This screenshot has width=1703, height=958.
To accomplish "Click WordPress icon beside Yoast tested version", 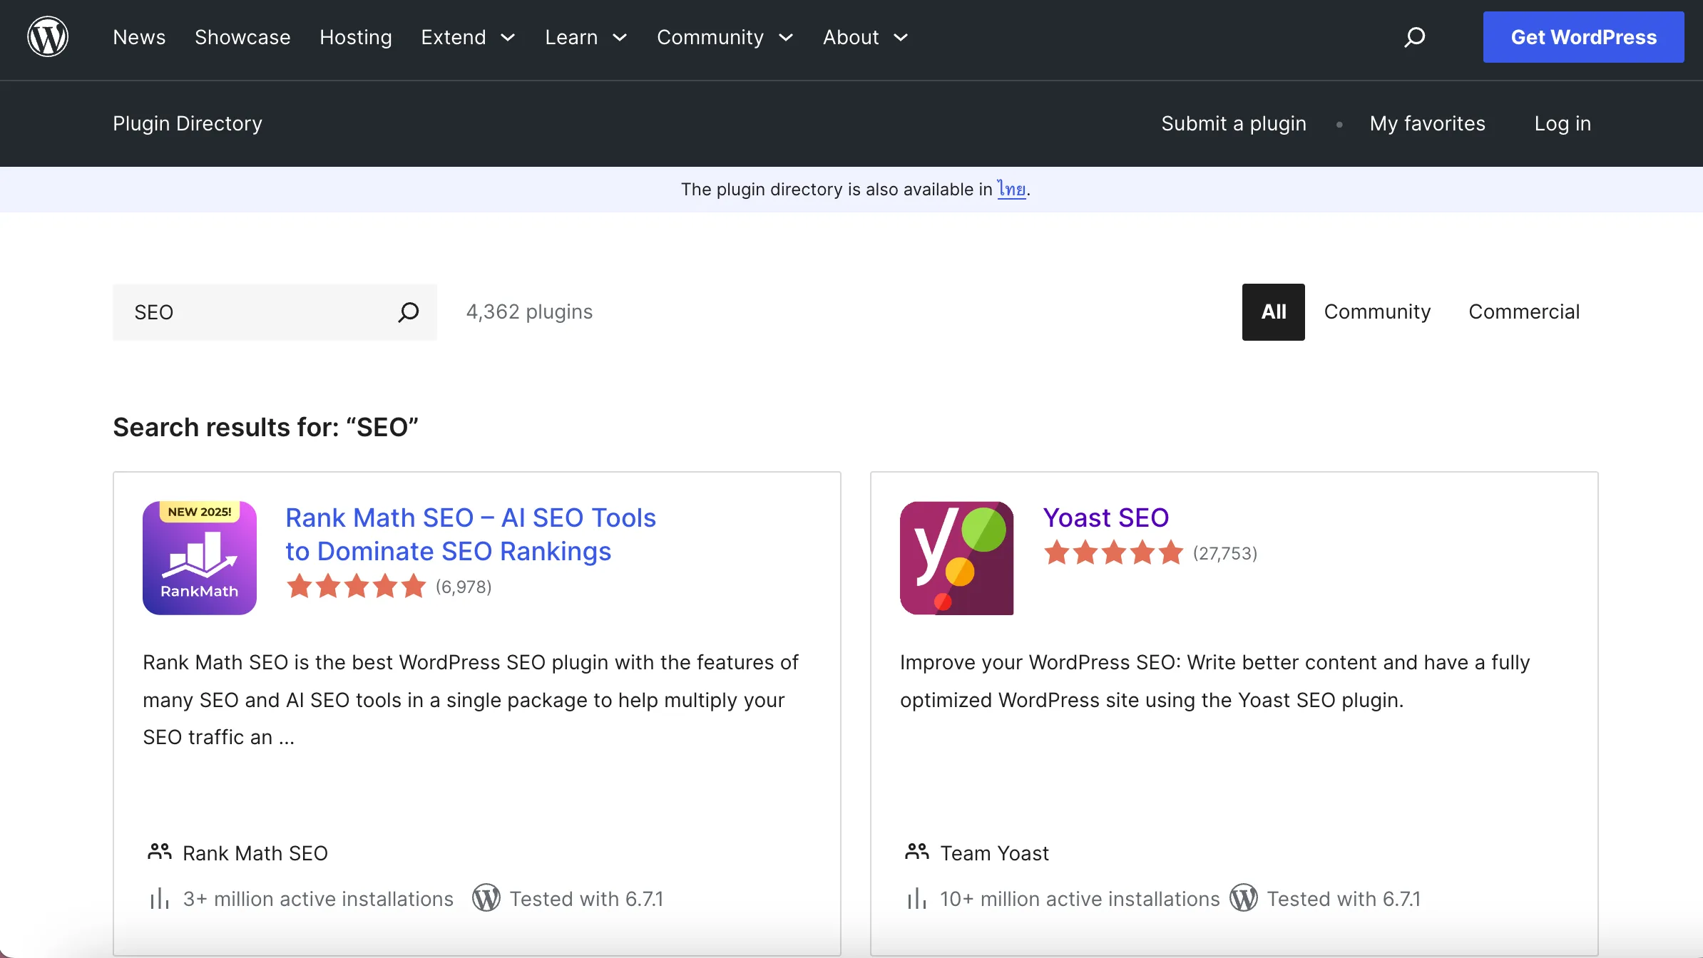I will coord(1244,898).
